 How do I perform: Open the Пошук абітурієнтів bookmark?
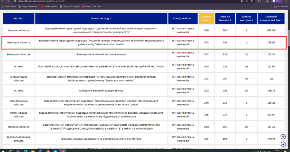coord(28,7)
